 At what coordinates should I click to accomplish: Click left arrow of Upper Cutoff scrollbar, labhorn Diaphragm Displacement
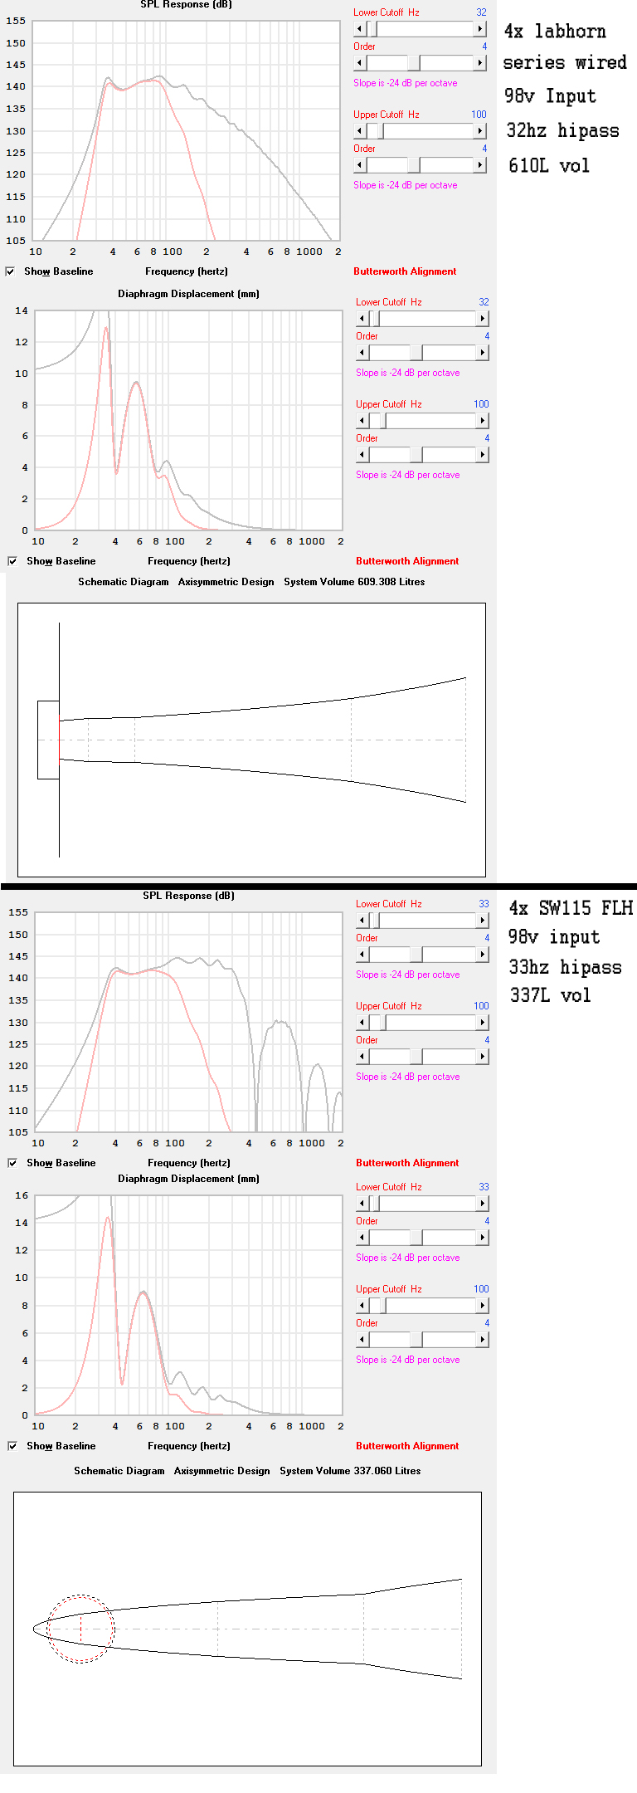[362, 421]
